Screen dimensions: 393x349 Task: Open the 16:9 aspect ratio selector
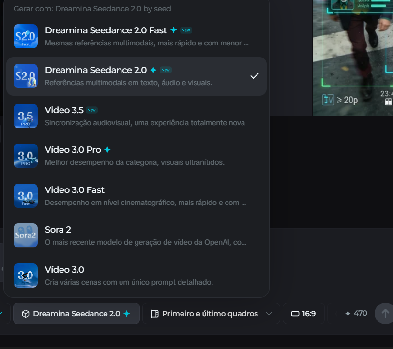303,313
